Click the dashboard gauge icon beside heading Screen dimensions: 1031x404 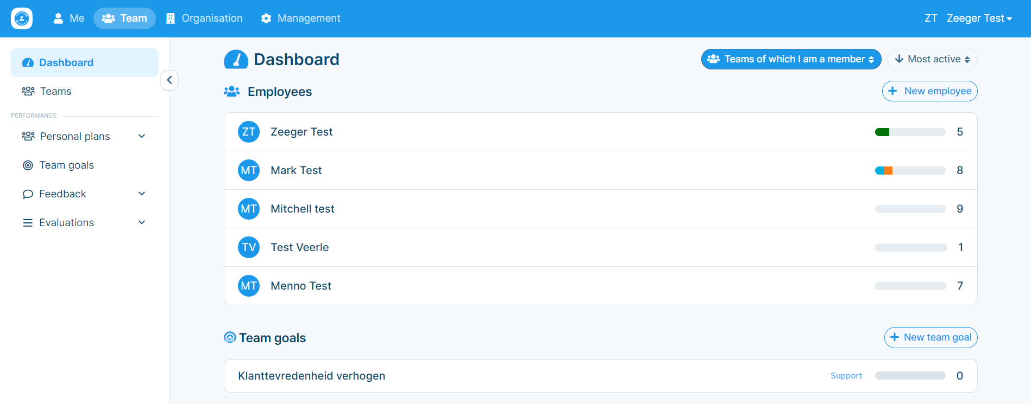(236, 59)
